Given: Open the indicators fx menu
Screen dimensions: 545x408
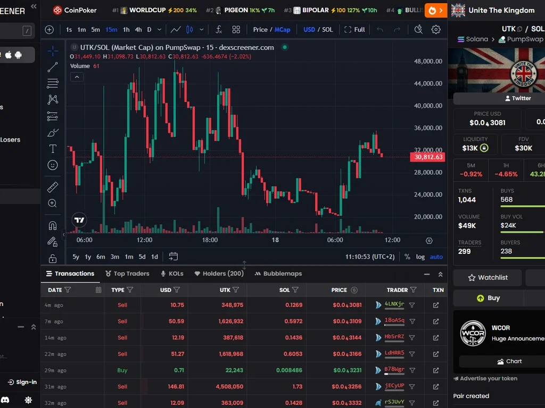Looking at the screenshot, I should pyautogui.click(x=219, y=30).
